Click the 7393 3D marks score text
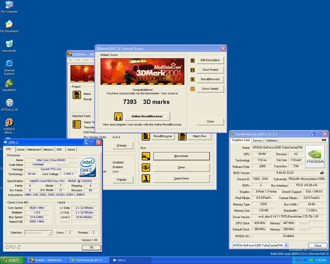Screen dimensions: 330x264 click(x=146, y=102)
